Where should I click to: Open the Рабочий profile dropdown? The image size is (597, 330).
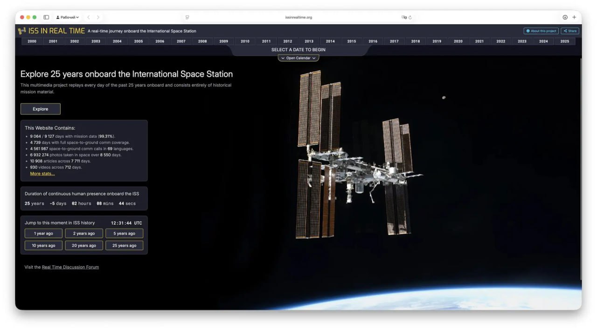(x=68, y=17)
